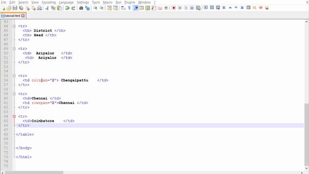Select the tutorial.html tab
The image size is (309, 174).
click(x=13, y=16)
